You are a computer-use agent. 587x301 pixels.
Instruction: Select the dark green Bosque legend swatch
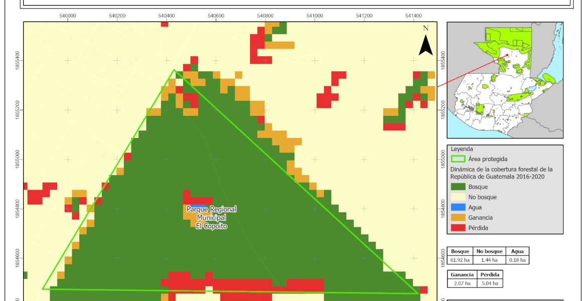[x=459, y=187]
